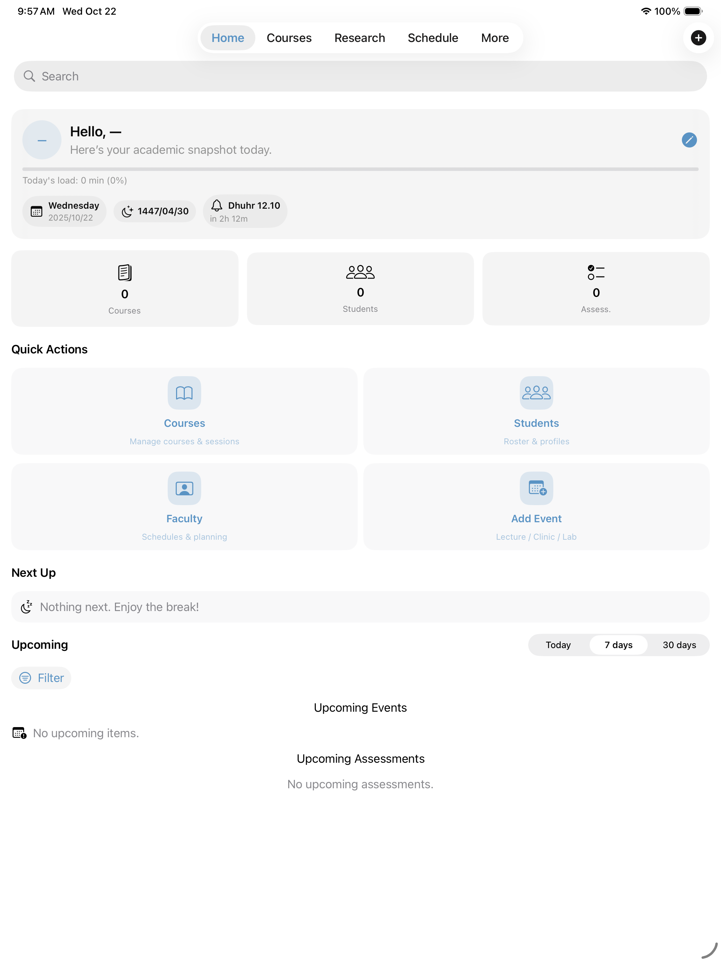Image resolution: width=721 pixels, height=962 pixels.
Task: Click the calendar icon beside Wednesday
Action: click(37, 211)
